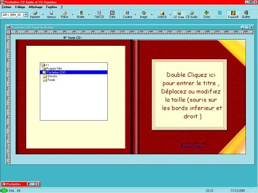Open the Image tool icon
This screenshot has height=193, width=258.
144,13
